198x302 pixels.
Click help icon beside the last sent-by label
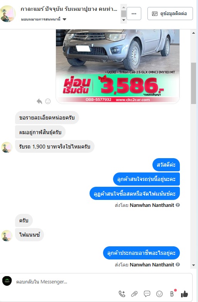pos(178,264)
